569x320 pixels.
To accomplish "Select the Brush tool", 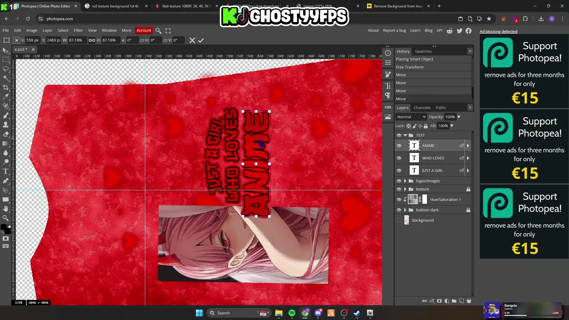I will 6,116.
